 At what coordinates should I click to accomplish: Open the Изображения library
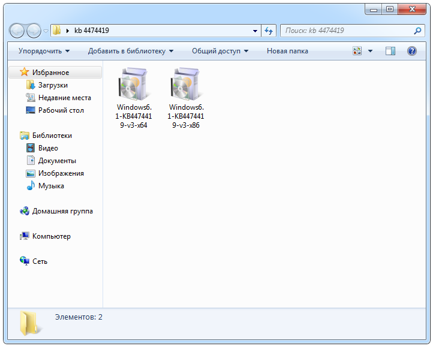tap(61, 173)
